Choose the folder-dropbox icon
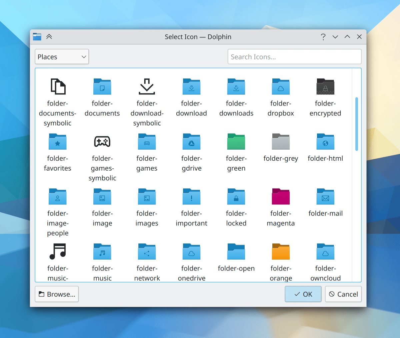The width and height of the screenshot is (400, 338). point(281,87)
